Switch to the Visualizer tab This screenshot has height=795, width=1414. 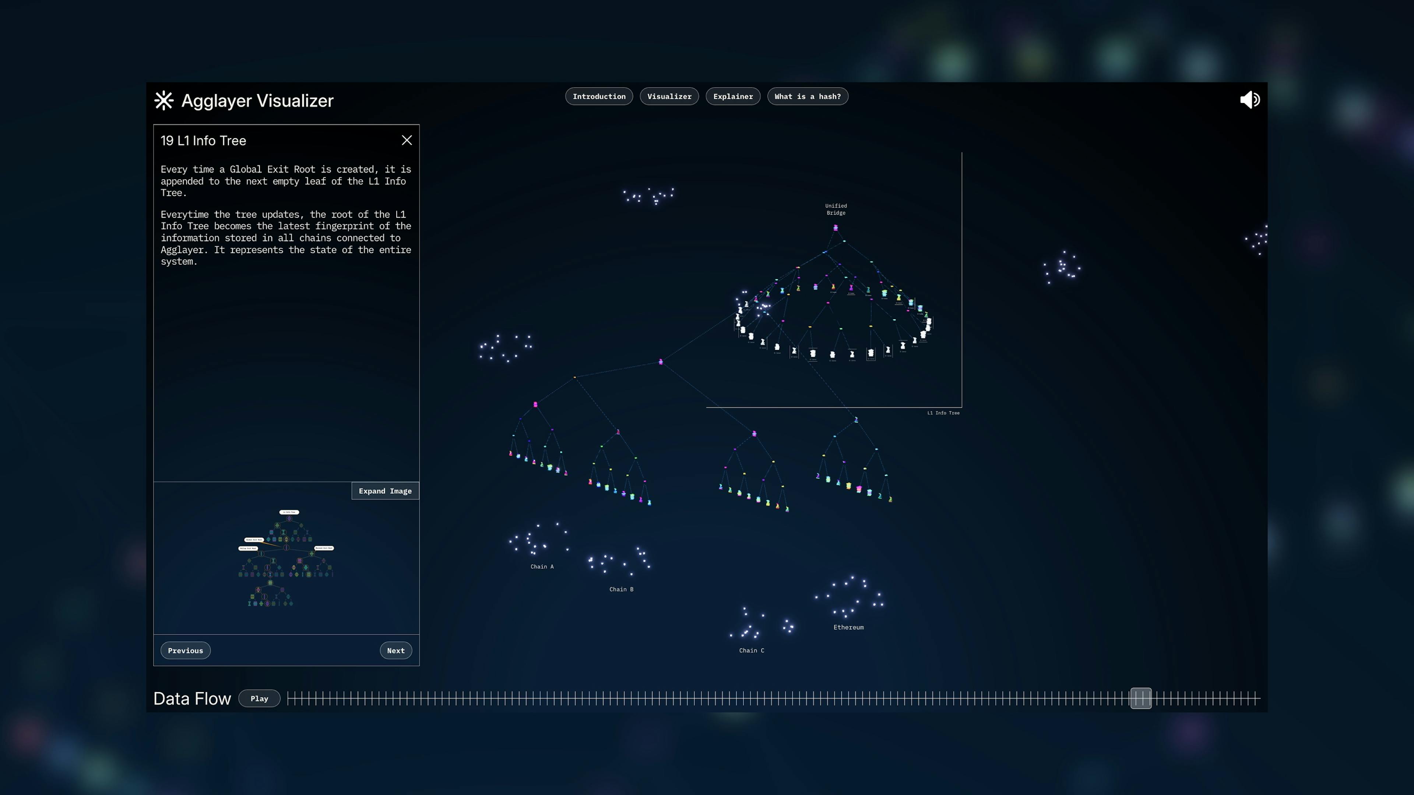click(x=669, y=96)
